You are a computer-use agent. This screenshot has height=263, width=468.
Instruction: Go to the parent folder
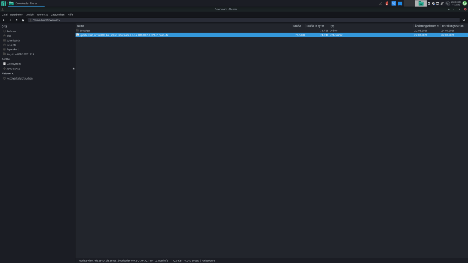[x=16, y=20]
